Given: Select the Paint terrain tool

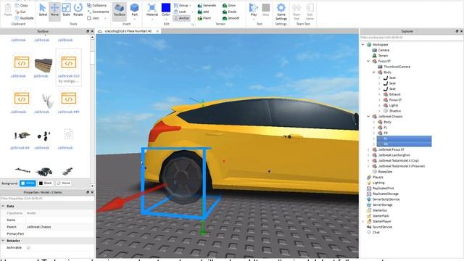Looking at the screenshot, I should (x=204, y=18).
